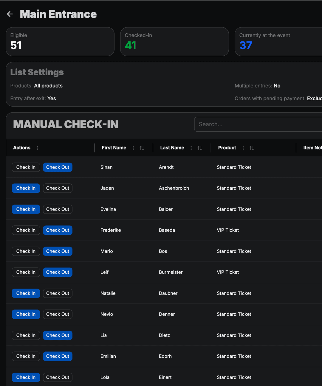The width and height of the screenshot is (322, 386).
Task: Check out Leif Burmeister
Action: click(x=58, y=272)
